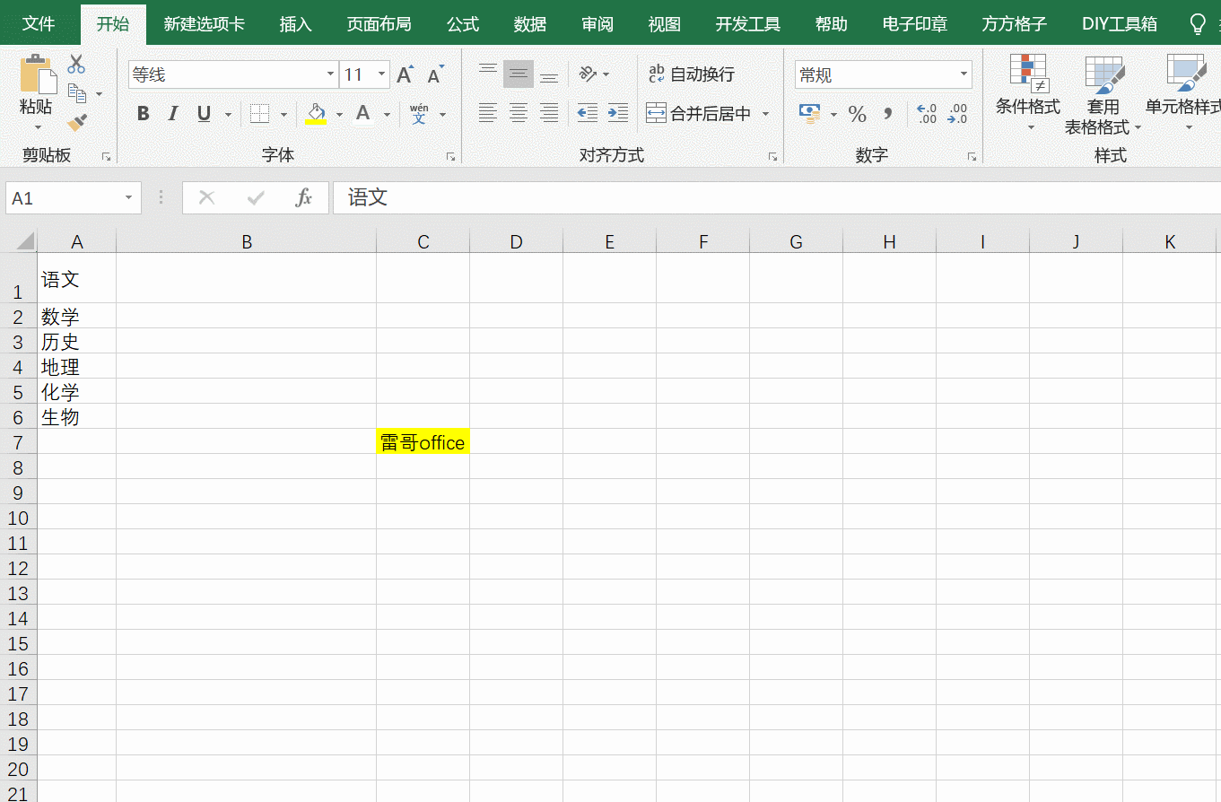Image resolution: width=1221 pixels, height=802 pixels.
Task: Increase font size with large A
Action: 406,74
